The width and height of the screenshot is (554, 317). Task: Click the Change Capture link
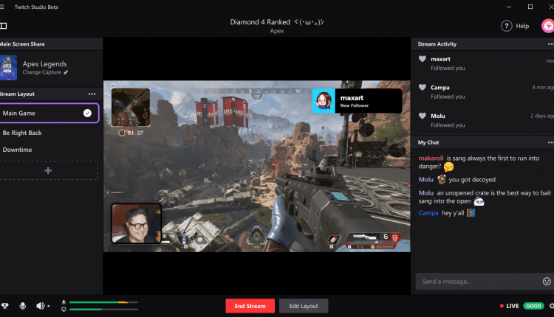(x=41, y=72)
